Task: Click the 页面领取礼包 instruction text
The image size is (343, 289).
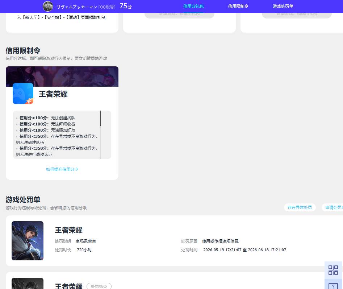Action: [x=93, y=17]
